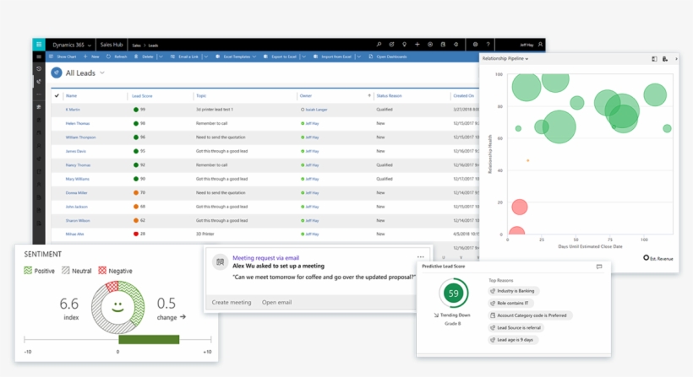Viewport: 693px width, 377px height.
Task: Click the search magnifier in the top bar
Action: click(x=379, y=45)
